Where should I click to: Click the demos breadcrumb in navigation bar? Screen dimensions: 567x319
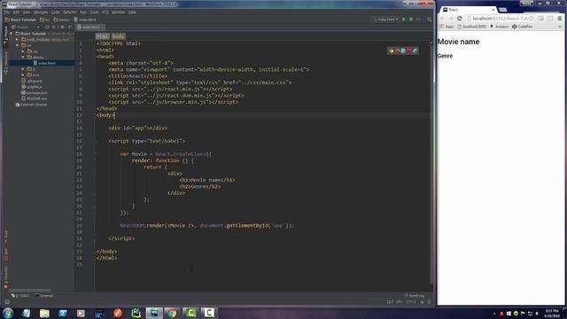(61, 19)
